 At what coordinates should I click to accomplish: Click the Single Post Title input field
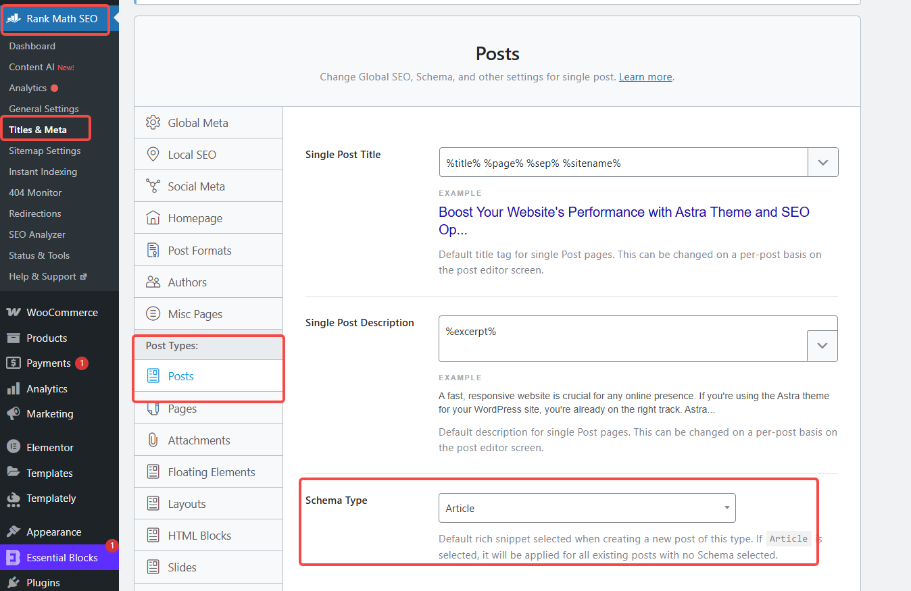click(623, 163)
